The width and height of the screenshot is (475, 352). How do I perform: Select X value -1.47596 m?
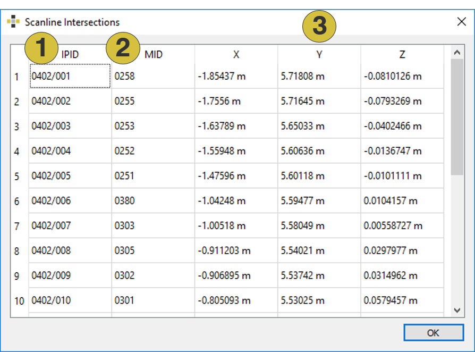point(236,176)
